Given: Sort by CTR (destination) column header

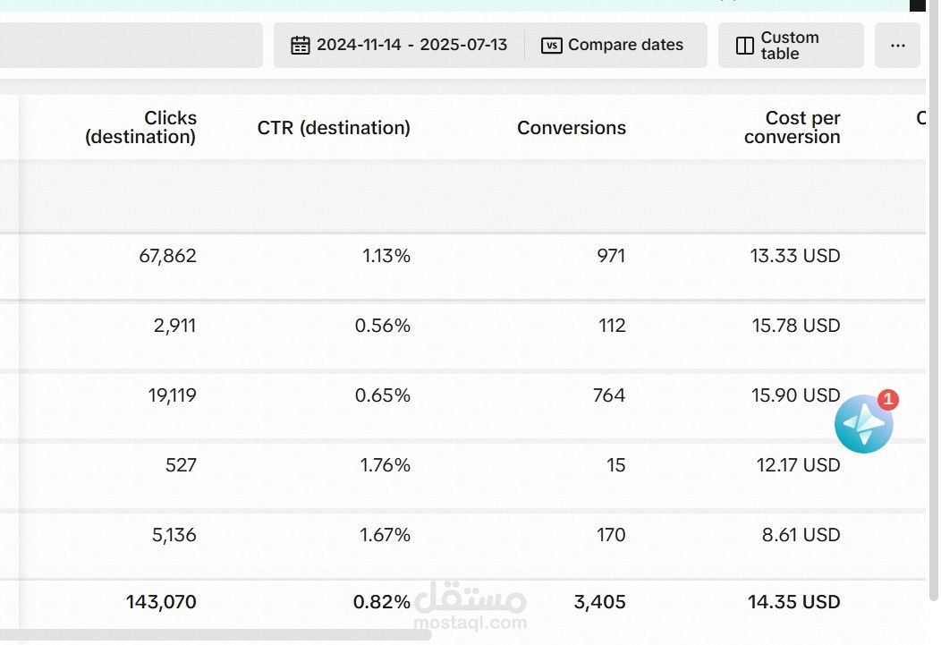Looking at the screenshot, I should pos(334,127).
